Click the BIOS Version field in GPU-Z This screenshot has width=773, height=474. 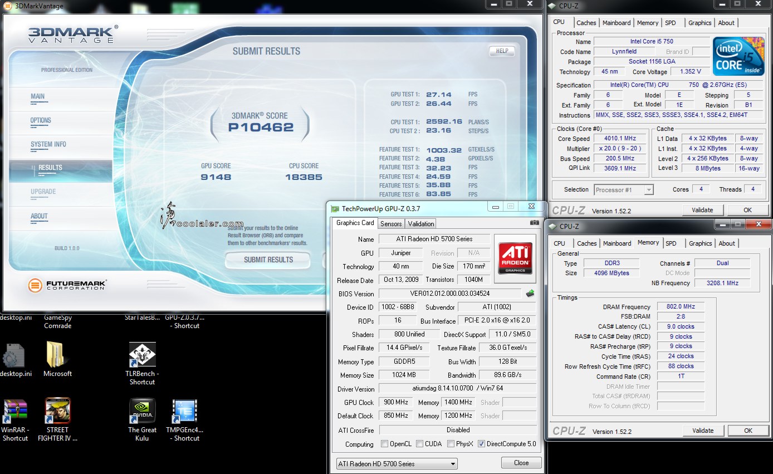pos(450,294)
